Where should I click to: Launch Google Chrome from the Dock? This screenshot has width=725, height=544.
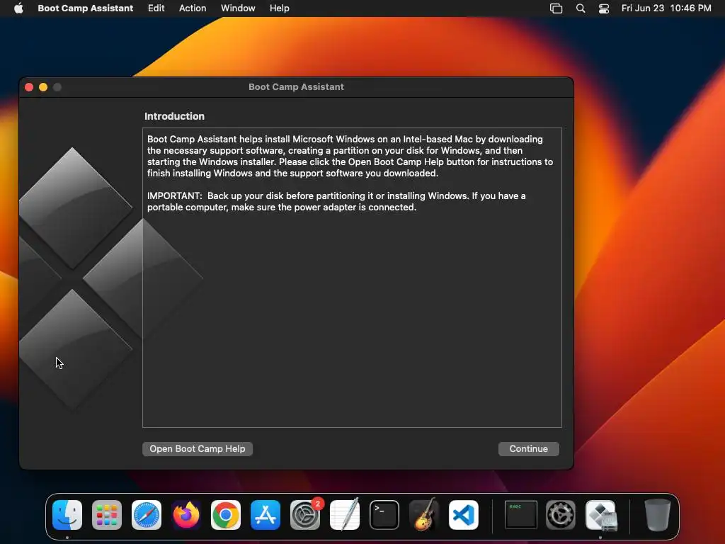(x=226, y=515)
